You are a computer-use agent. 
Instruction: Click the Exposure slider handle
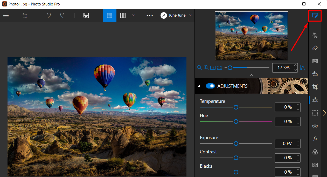pyautogui.click(x=236, y=143)
